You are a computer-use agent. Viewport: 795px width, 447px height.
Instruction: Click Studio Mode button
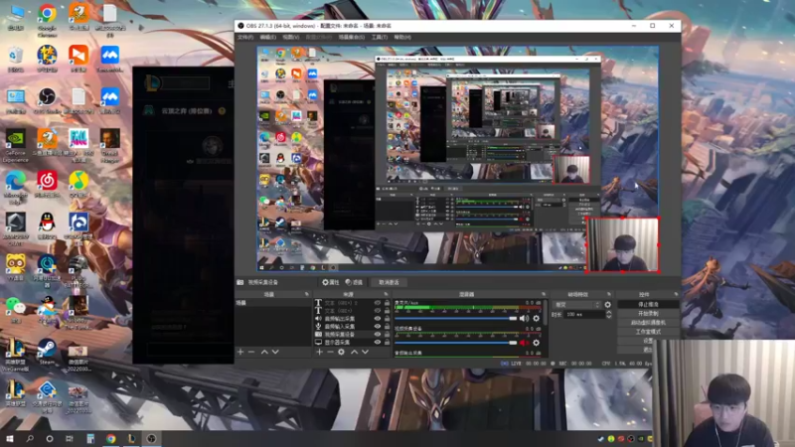[648, 332]
